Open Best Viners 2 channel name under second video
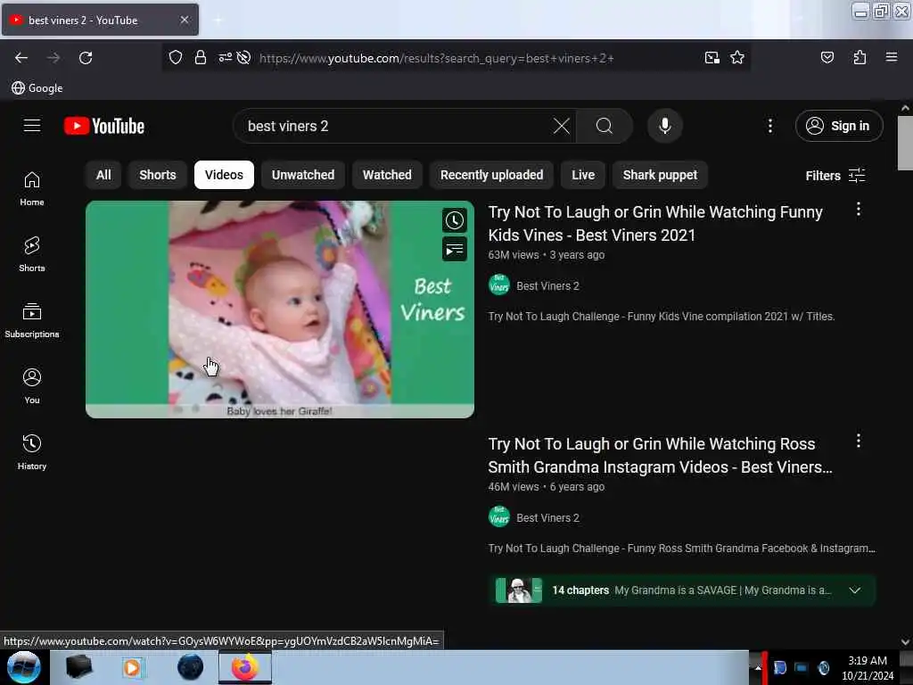 pyautogui.click(x=547, y=518)
